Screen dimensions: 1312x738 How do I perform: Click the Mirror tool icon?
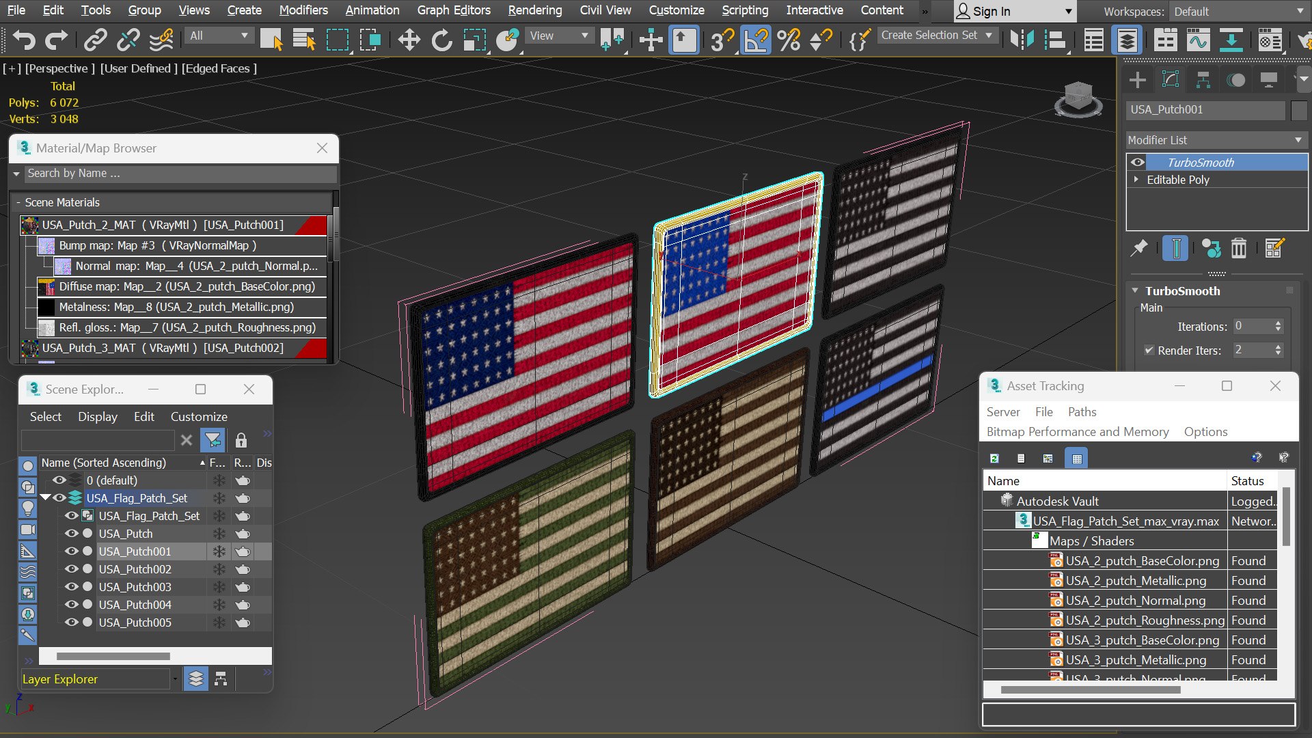[x=1022, y=40]
